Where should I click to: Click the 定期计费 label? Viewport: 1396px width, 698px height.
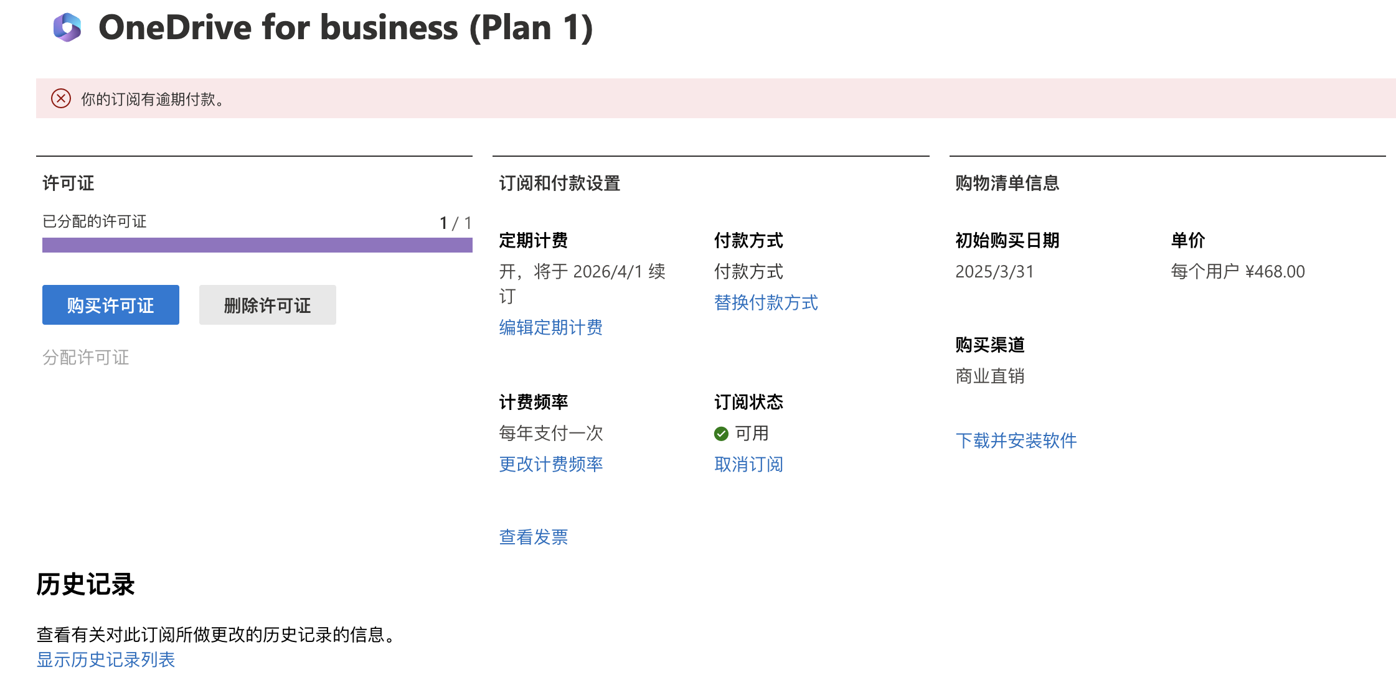tap(534, 240)
